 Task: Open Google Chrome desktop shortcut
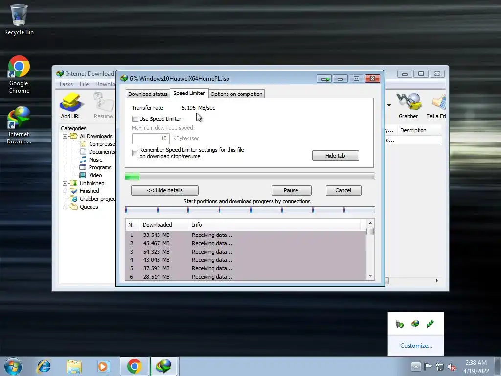click(x=19, y=74)
